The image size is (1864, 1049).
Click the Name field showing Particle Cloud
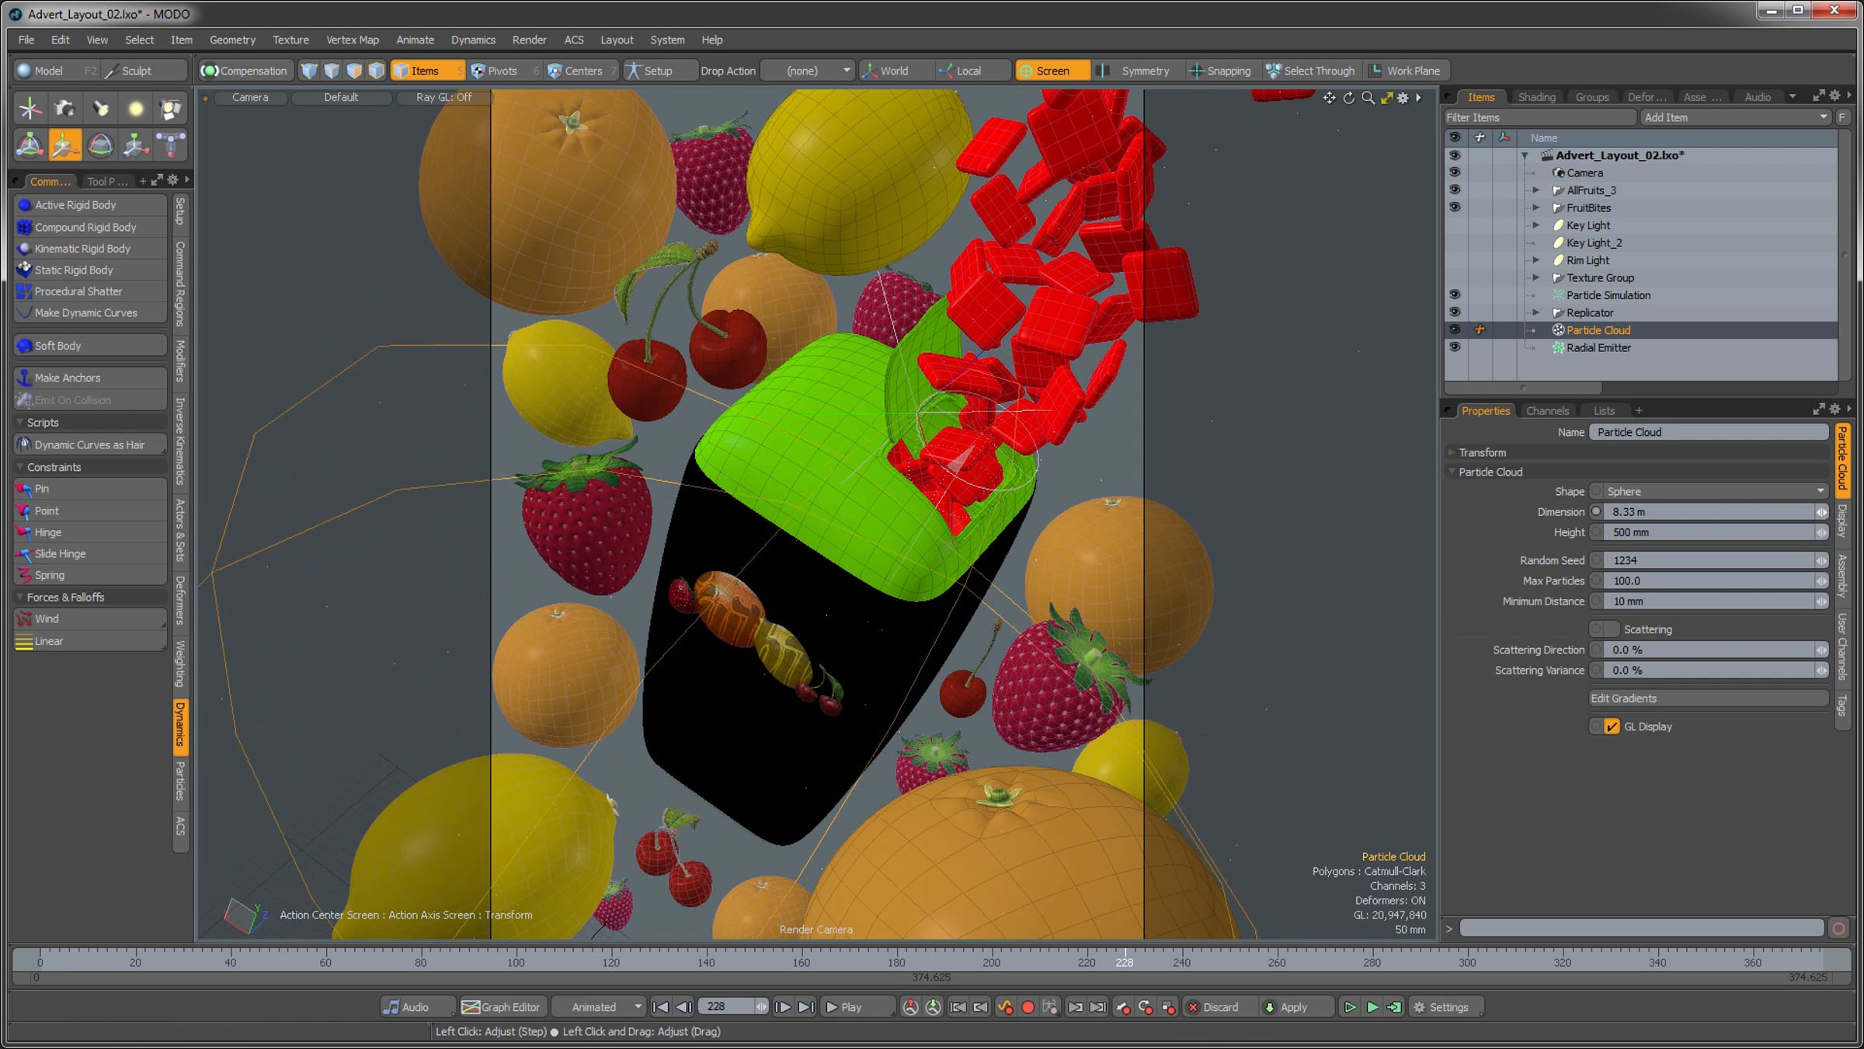click(x=1709, y=432)
